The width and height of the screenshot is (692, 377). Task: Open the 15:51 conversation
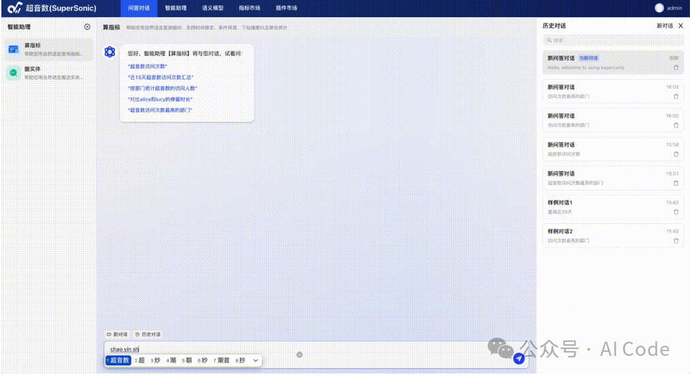pyautogui.click(x=613, y=178)
